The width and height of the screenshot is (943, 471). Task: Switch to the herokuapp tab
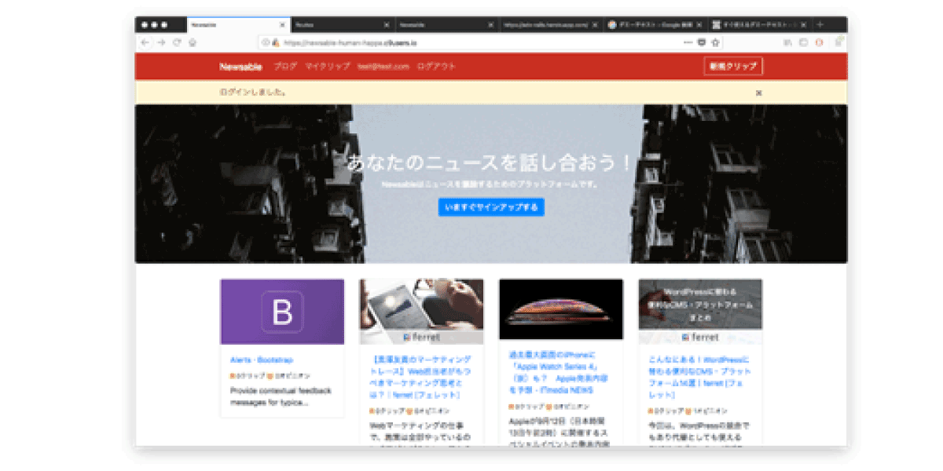552,24
